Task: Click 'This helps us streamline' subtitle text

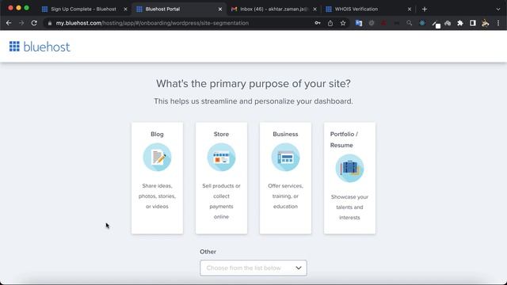Action: coord(253,101)
